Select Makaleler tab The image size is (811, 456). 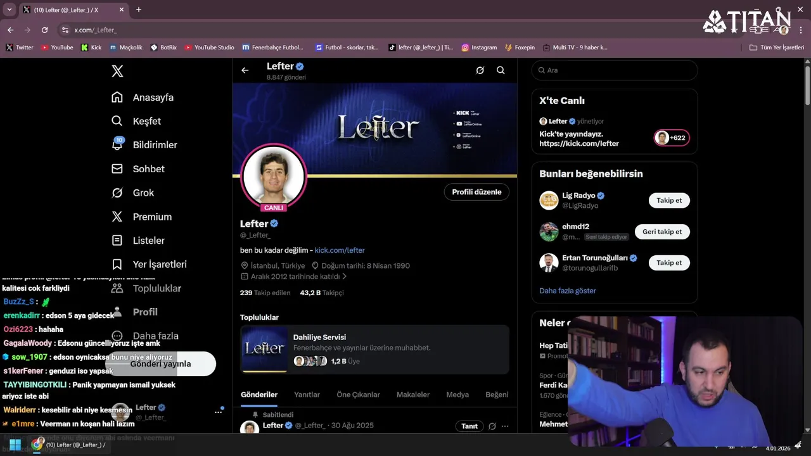tap(413, 395)
